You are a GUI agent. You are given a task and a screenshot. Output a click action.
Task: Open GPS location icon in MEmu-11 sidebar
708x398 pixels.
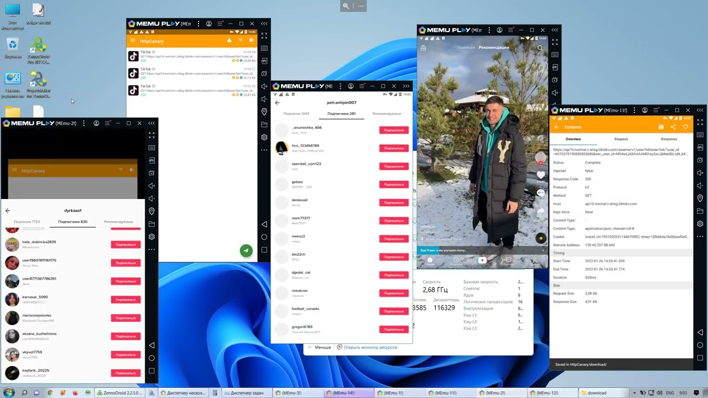(x=700, y=198)
